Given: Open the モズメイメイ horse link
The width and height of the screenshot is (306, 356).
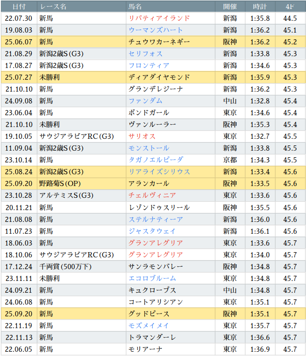Looking at the screenshot, I should pyautogui.click(x=149, y=325).
